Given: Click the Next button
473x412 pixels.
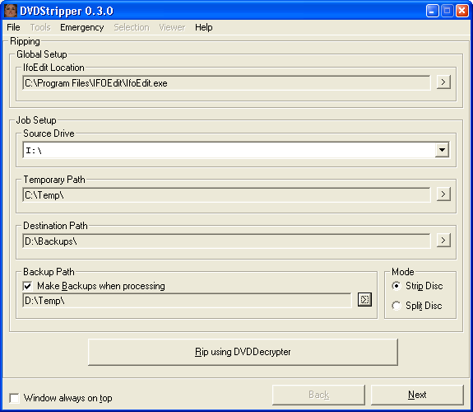Looking at the screenshot, I should point(417,395).
